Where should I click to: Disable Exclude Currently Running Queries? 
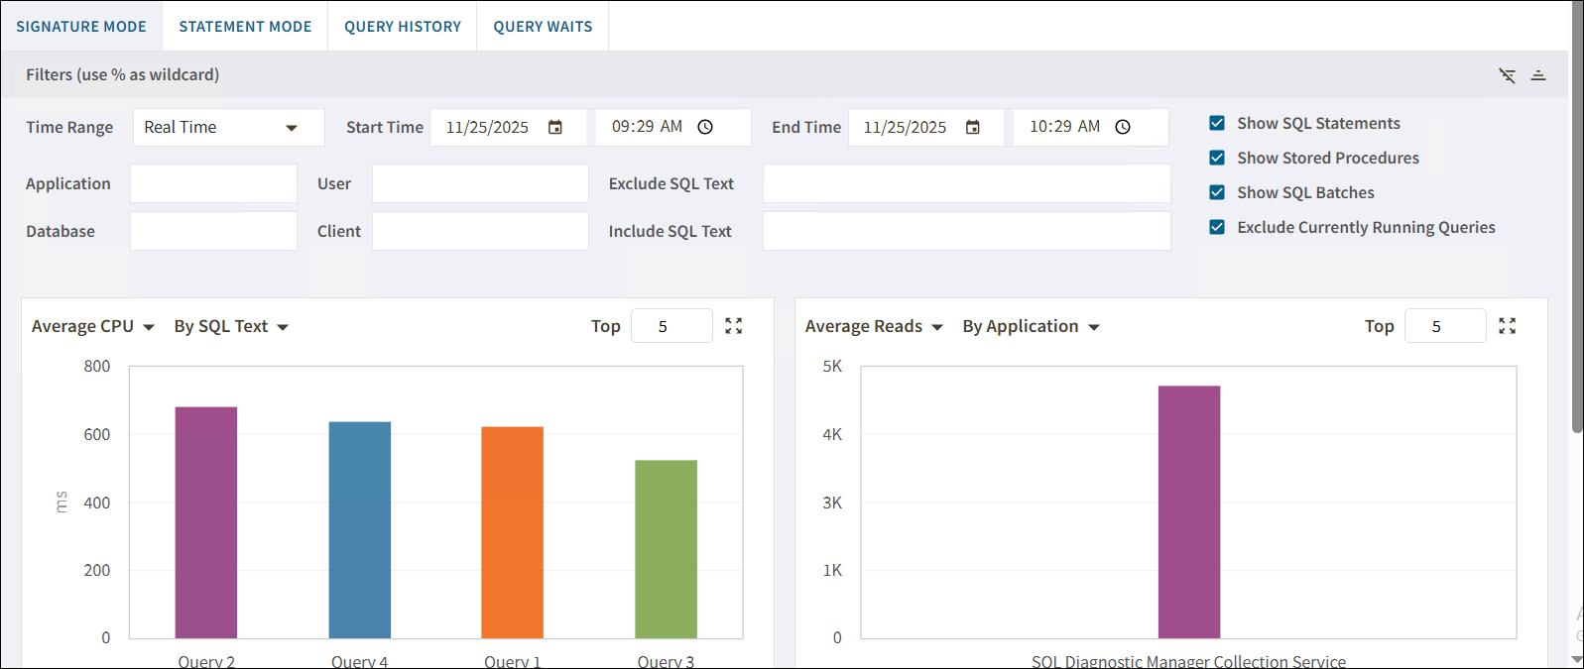click(1217, 227)
